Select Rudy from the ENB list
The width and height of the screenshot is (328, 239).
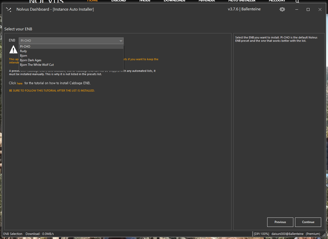71,51
